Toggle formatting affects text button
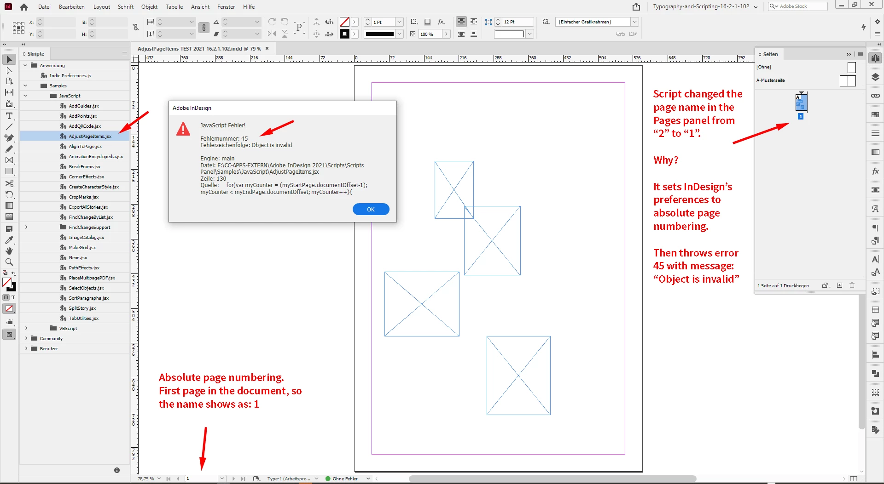Screen dimensions: 884x484 13,297
